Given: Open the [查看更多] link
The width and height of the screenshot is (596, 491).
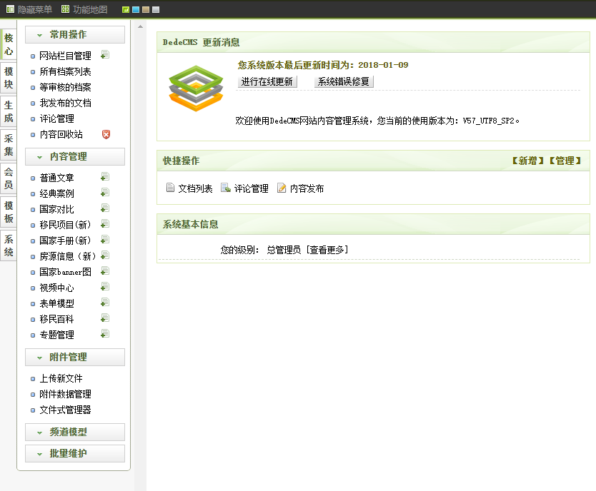Looking at the screenshot, I should coord(327,250).
